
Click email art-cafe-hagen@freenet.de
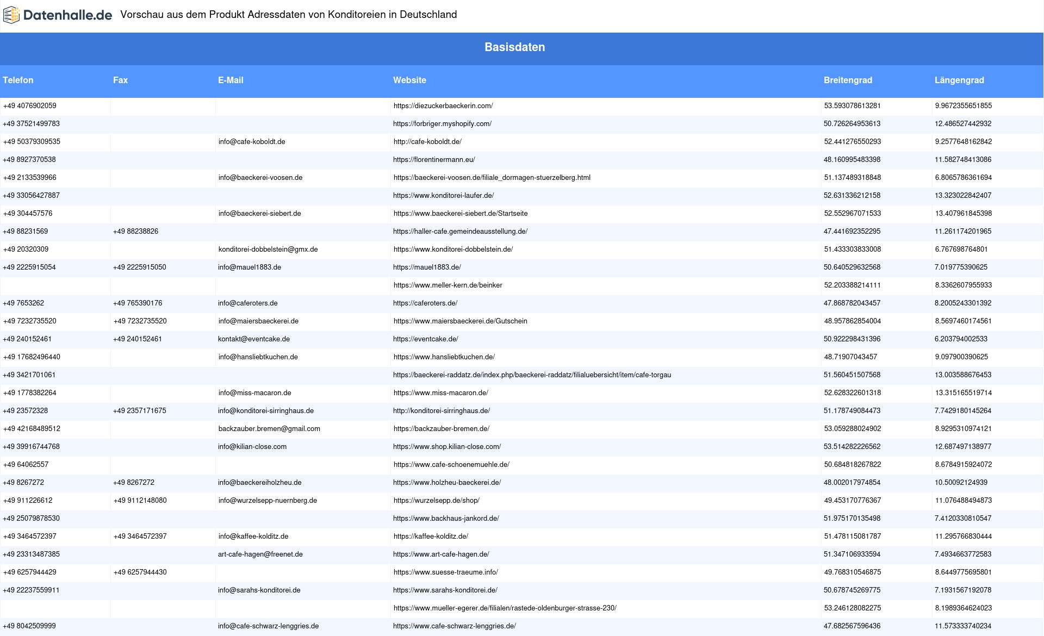tap(260, 554)
